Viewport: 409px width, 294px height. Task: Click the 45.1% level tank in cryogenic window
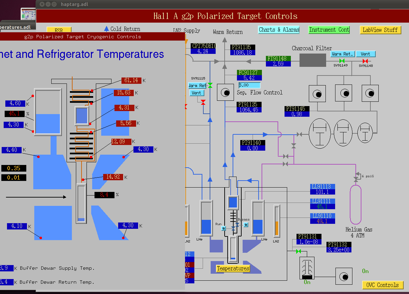click(x=48, y=112)
